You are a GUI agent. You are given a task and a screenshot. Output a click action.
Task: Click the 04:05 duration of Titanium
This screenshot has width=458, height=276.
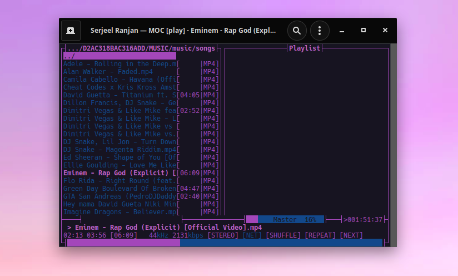tap(190, 95)
